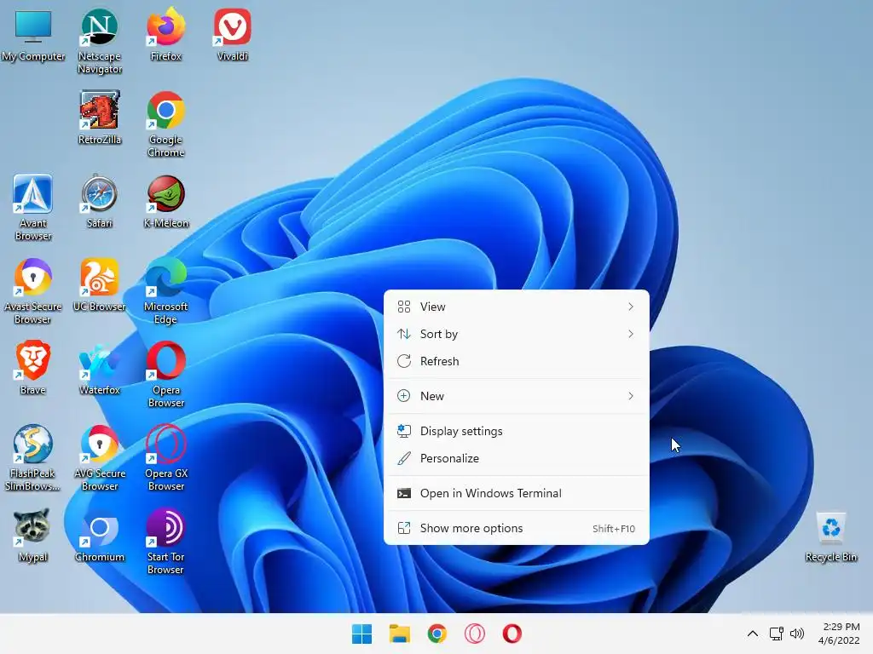Select the UC Browser shortcut
This screenshot has width=873, height=654.
(100, 285)
